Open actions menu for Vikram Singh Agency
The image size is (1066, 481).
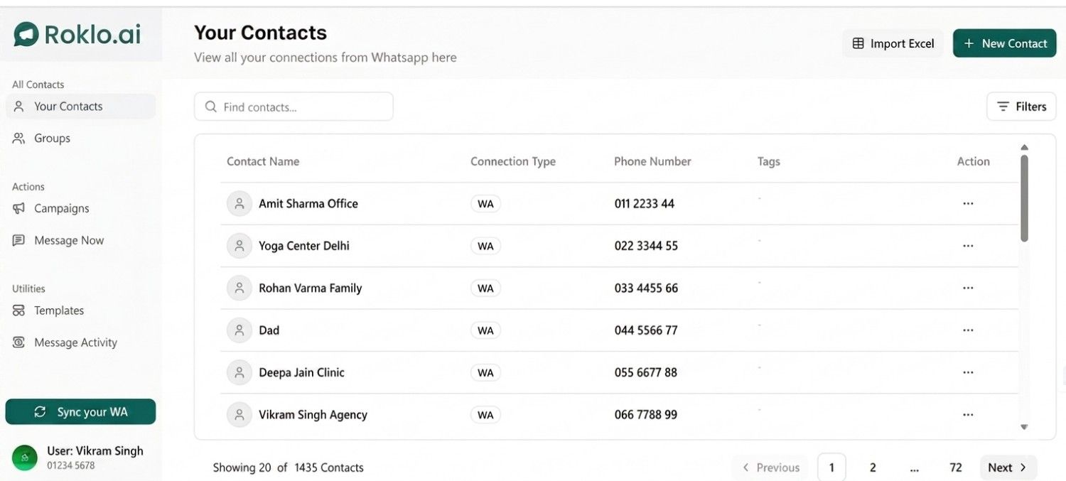point(968,415)
